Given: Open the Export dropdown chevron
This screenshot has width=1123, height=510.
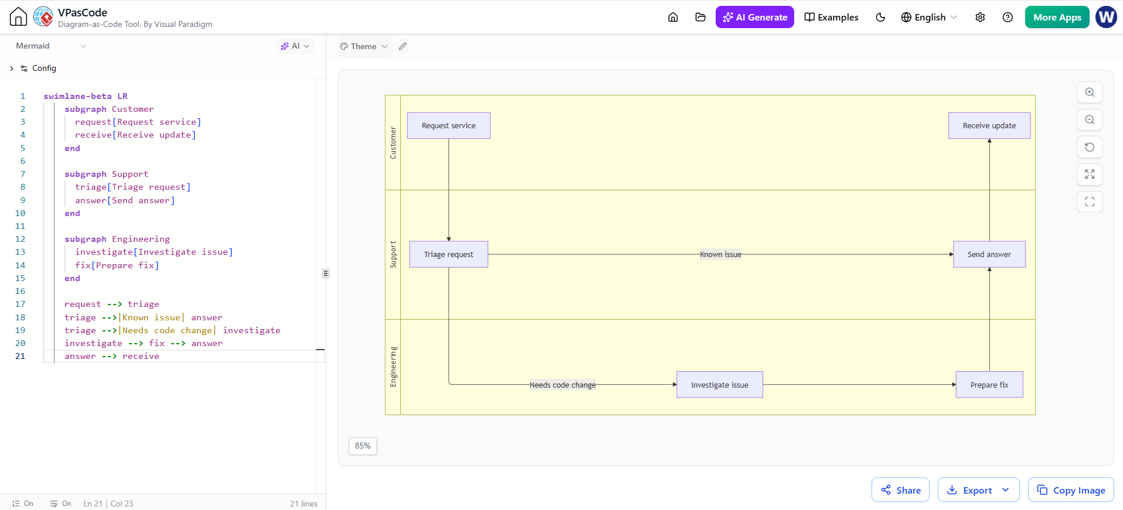Looking at the screenshot, I should [x=1006, y=490].
